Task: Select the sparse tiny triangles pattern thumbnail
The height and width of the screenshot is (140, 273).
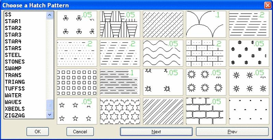Action: coord(249,111)
